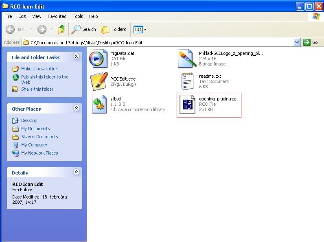The height and width of the screenshot is (242, 324).
Task: Select the zlib.dll file icon
Action: coord(99,105)
